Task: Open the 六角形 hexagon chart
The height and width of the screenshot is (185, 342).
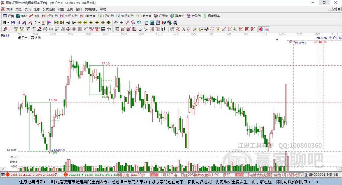Action: [x=194, y=16]
